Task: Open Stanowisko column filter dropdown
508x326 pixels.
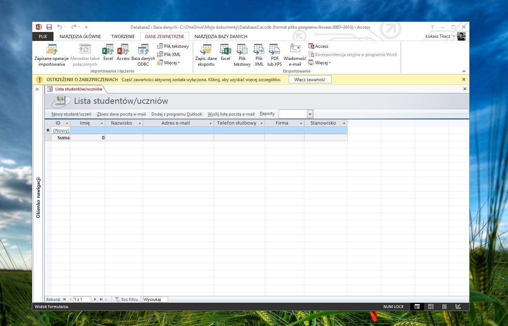Action: point(344,123)
